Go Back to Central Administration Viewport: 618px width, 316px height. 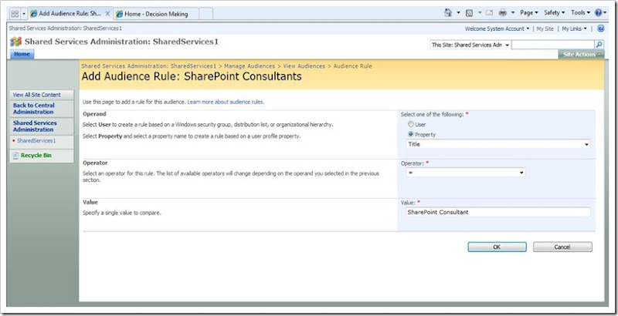click(34, 109)
